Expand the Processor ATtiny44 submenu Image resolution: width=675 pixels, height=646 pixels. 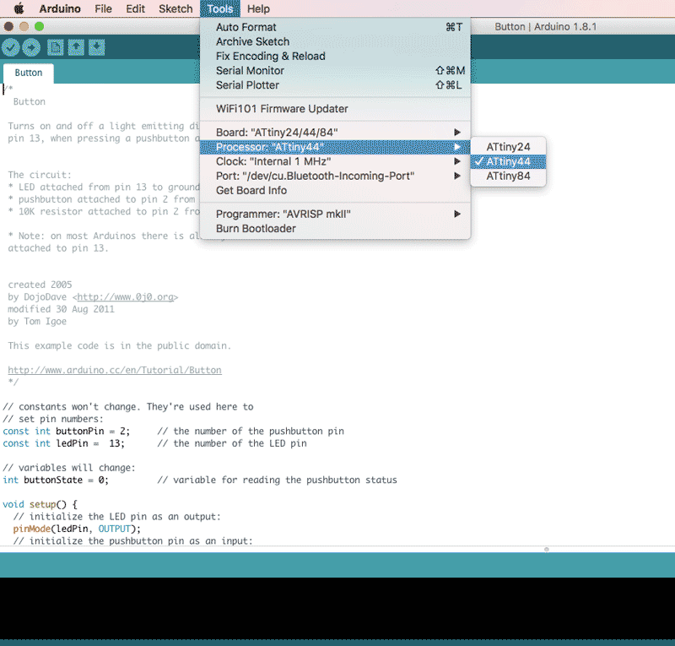[x=335, y=147]
